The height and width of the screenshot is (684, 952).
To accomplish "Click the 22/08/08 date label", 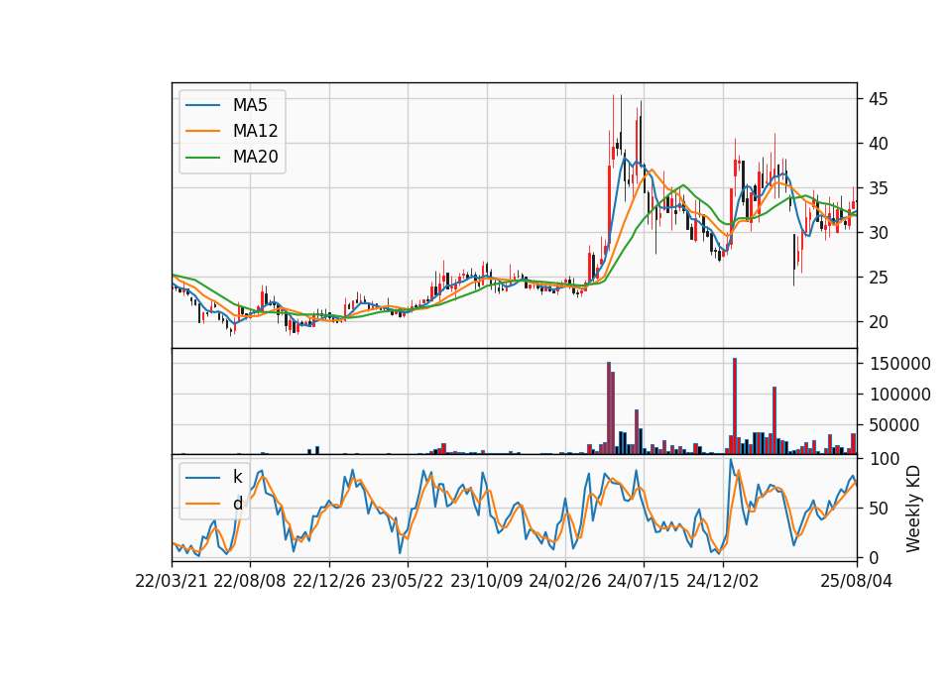I will pyautogui.click(x=250, y=581).
